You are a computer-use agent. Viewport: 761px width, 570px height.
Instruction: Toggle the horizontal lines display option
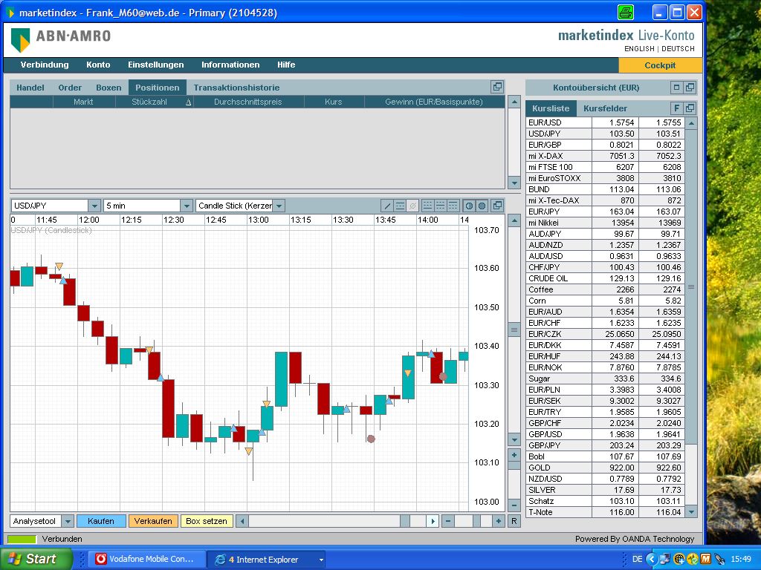[x=400, y=206]
